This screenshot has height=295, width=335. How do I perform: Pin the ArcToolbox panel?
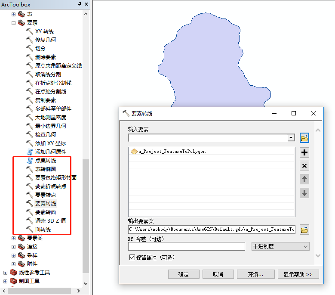80,4
